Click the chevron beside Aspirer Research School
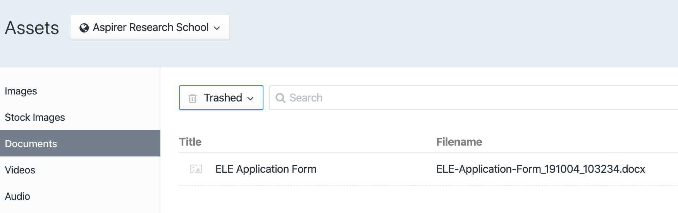Image resolution: width=678 pixels, height=213 pixels. [x=217, y=28]
